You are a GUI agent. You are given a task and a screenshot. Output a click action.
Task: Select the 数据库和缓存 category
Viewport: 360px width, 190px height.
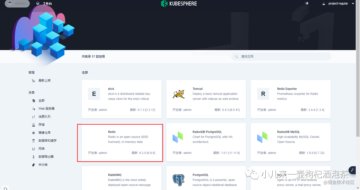48,141
